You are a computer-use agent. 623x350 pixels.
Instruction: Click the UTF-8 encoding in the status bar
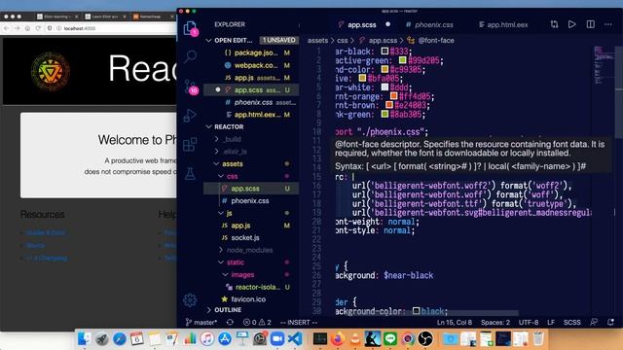click(529, 322)
